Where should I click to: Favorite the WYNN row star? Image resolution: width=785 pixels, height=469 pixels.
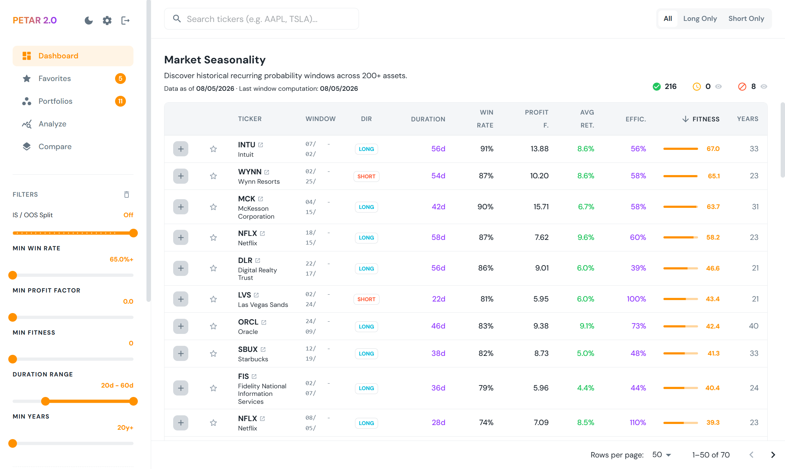coord(214,176)
